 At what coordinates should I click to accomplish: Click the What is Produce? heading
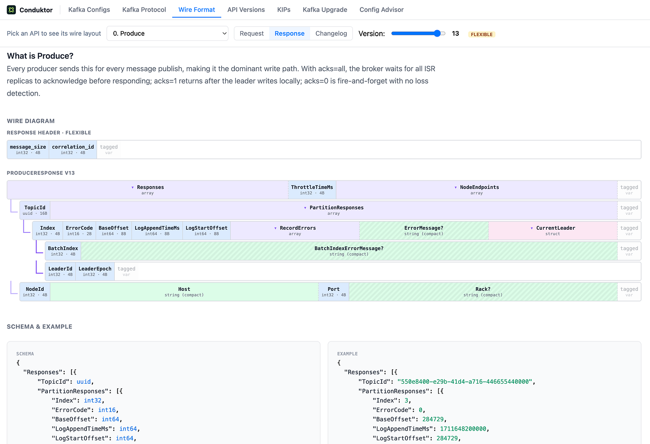40,56
